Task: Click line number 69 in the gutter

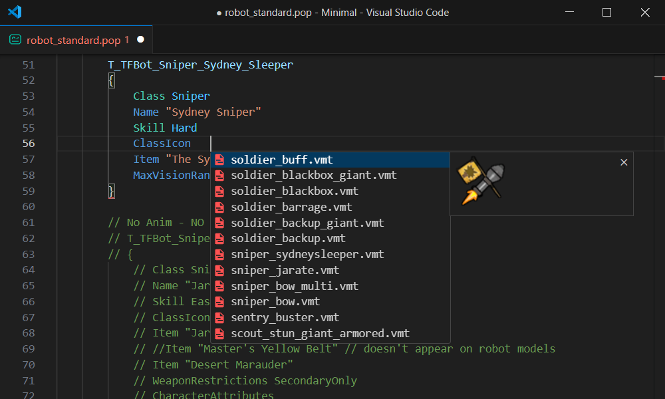Action: (x=29, y=349)
